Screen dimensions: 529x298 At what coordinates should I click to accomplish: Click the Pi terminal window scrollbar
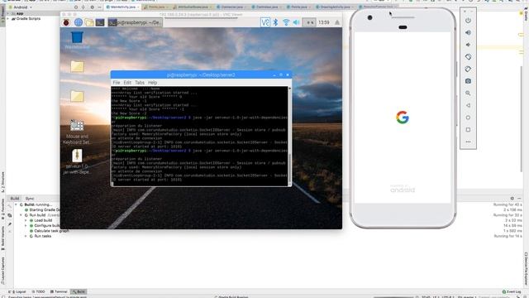pos(289,136)
